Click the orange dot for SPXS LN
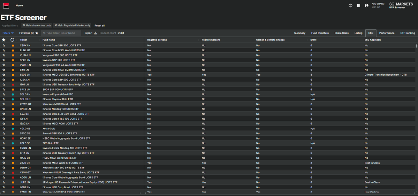 tap(13, 60)
